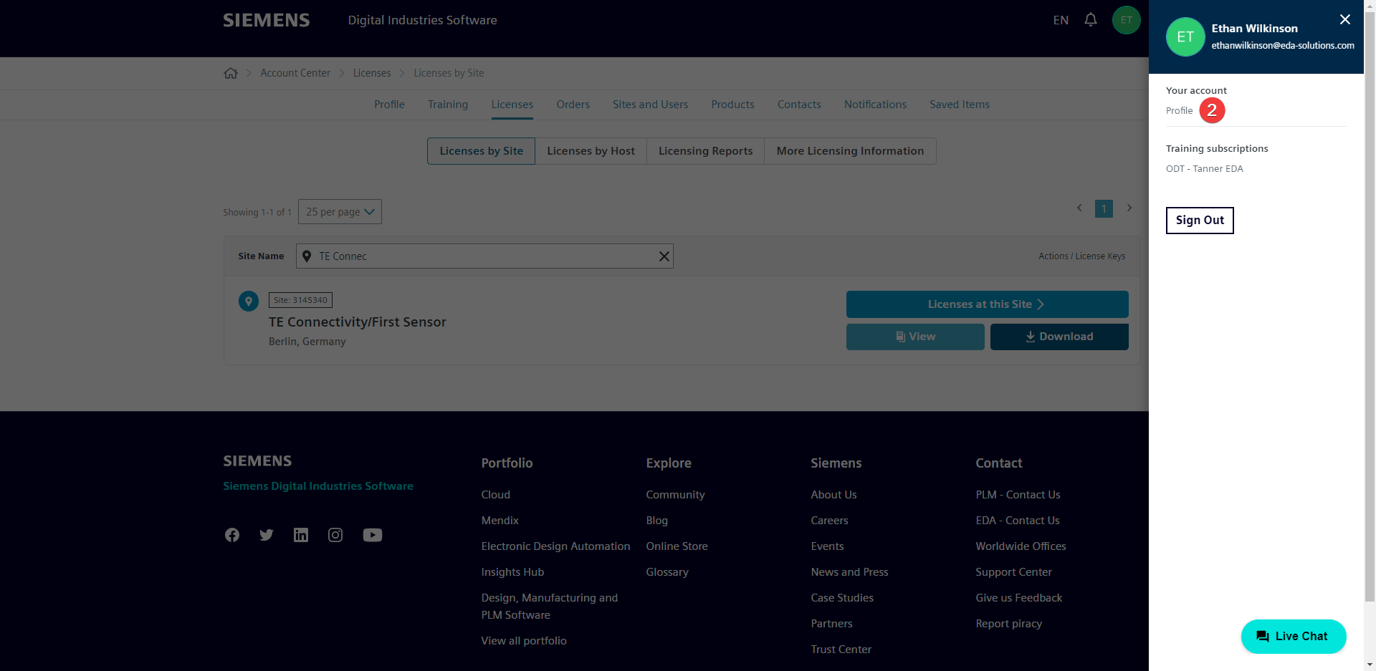
Task: Open Support Center link
Action: (x=1013, y=572)
